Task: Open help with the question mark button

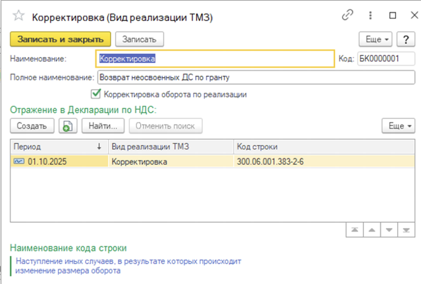Action: [x=406, y=39]
